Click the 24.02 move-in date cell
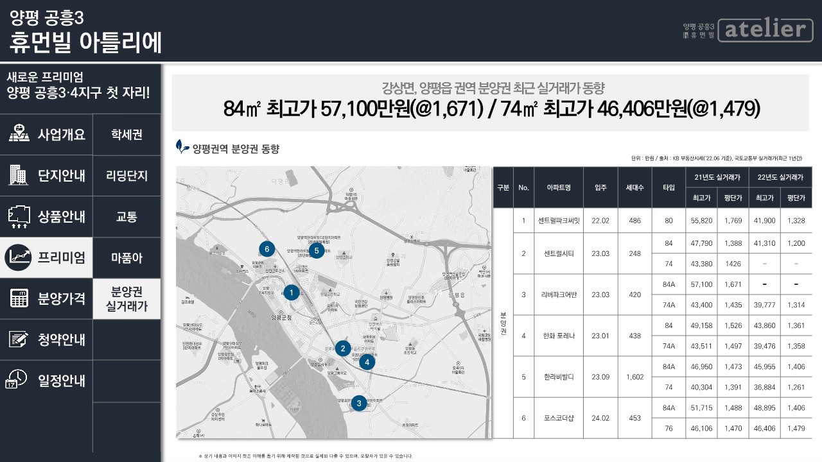Screen dimensions: 822x462 point(600,418)
